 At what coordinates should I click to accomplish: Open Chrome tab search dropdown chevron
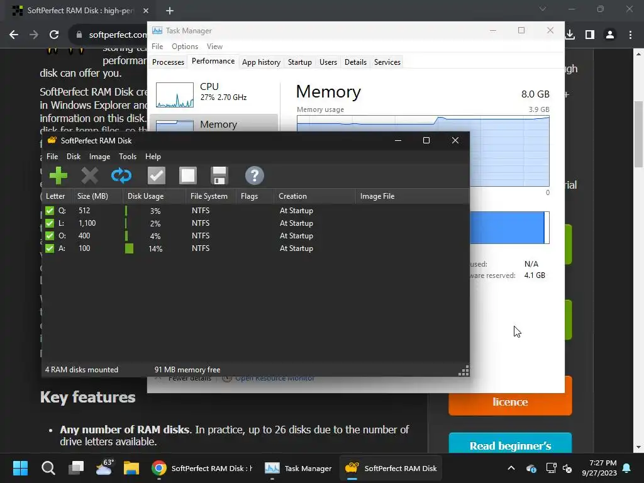point(543,9)
